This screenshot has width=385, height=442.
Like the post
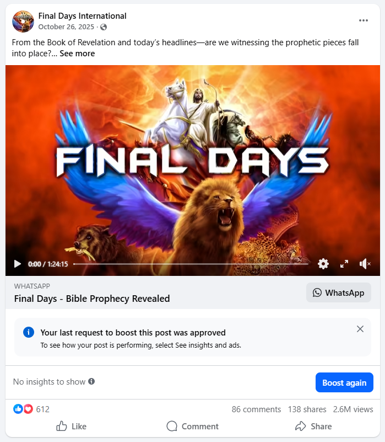71,426
